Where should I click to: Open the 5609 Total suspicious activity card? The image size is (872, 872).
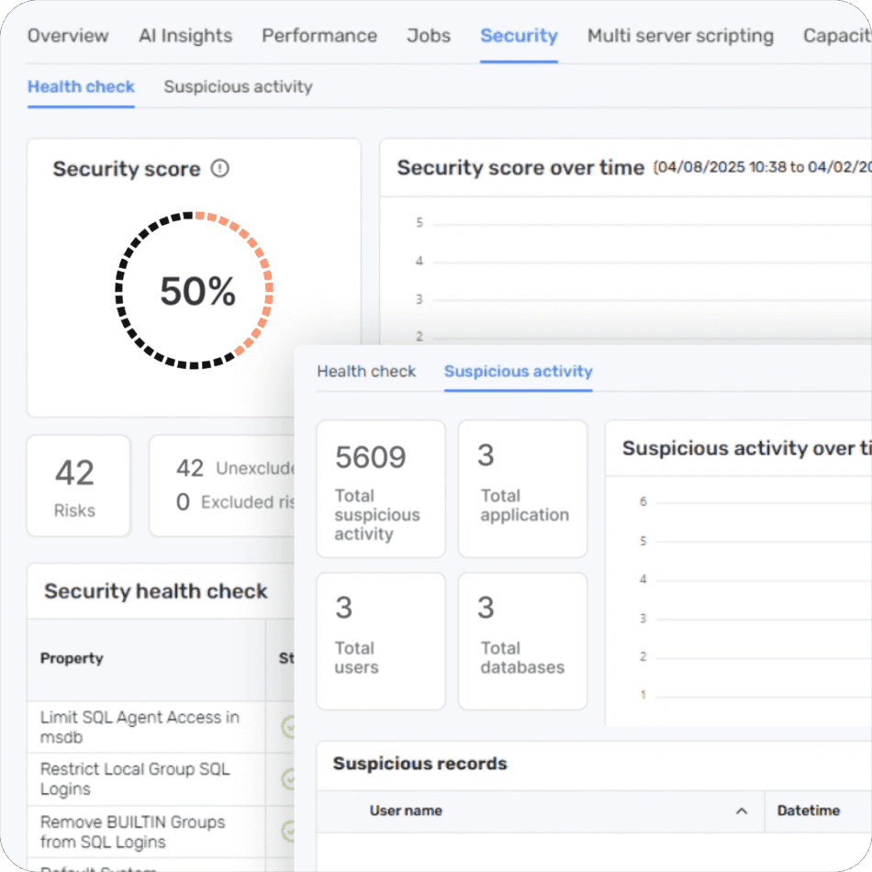point(381,489)
